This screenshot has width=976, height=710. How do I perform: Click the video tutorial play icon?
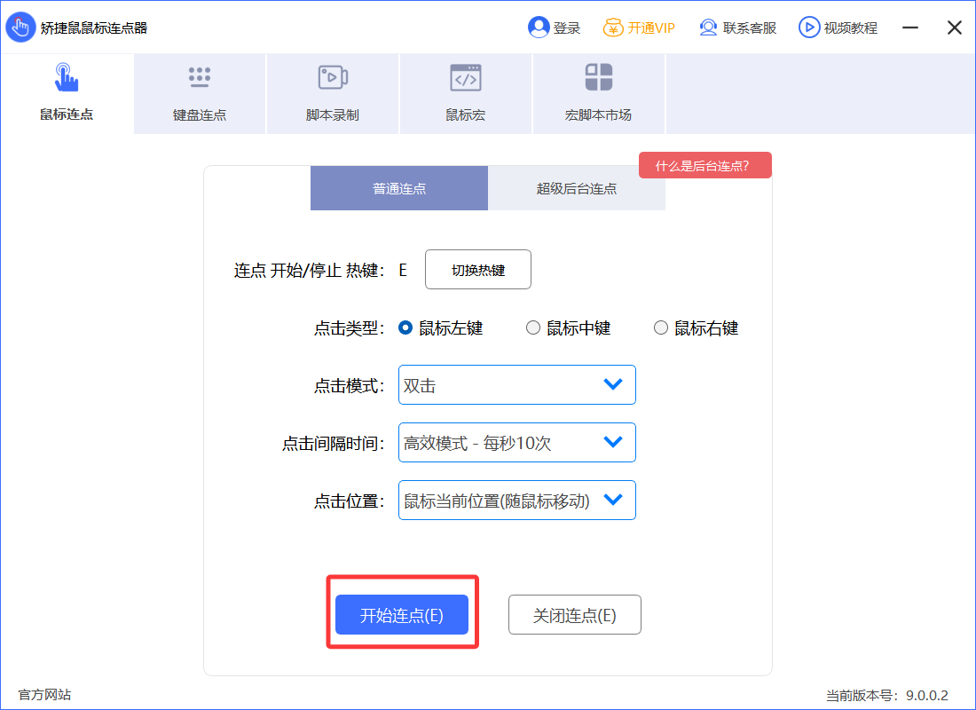tap(809, 28)
